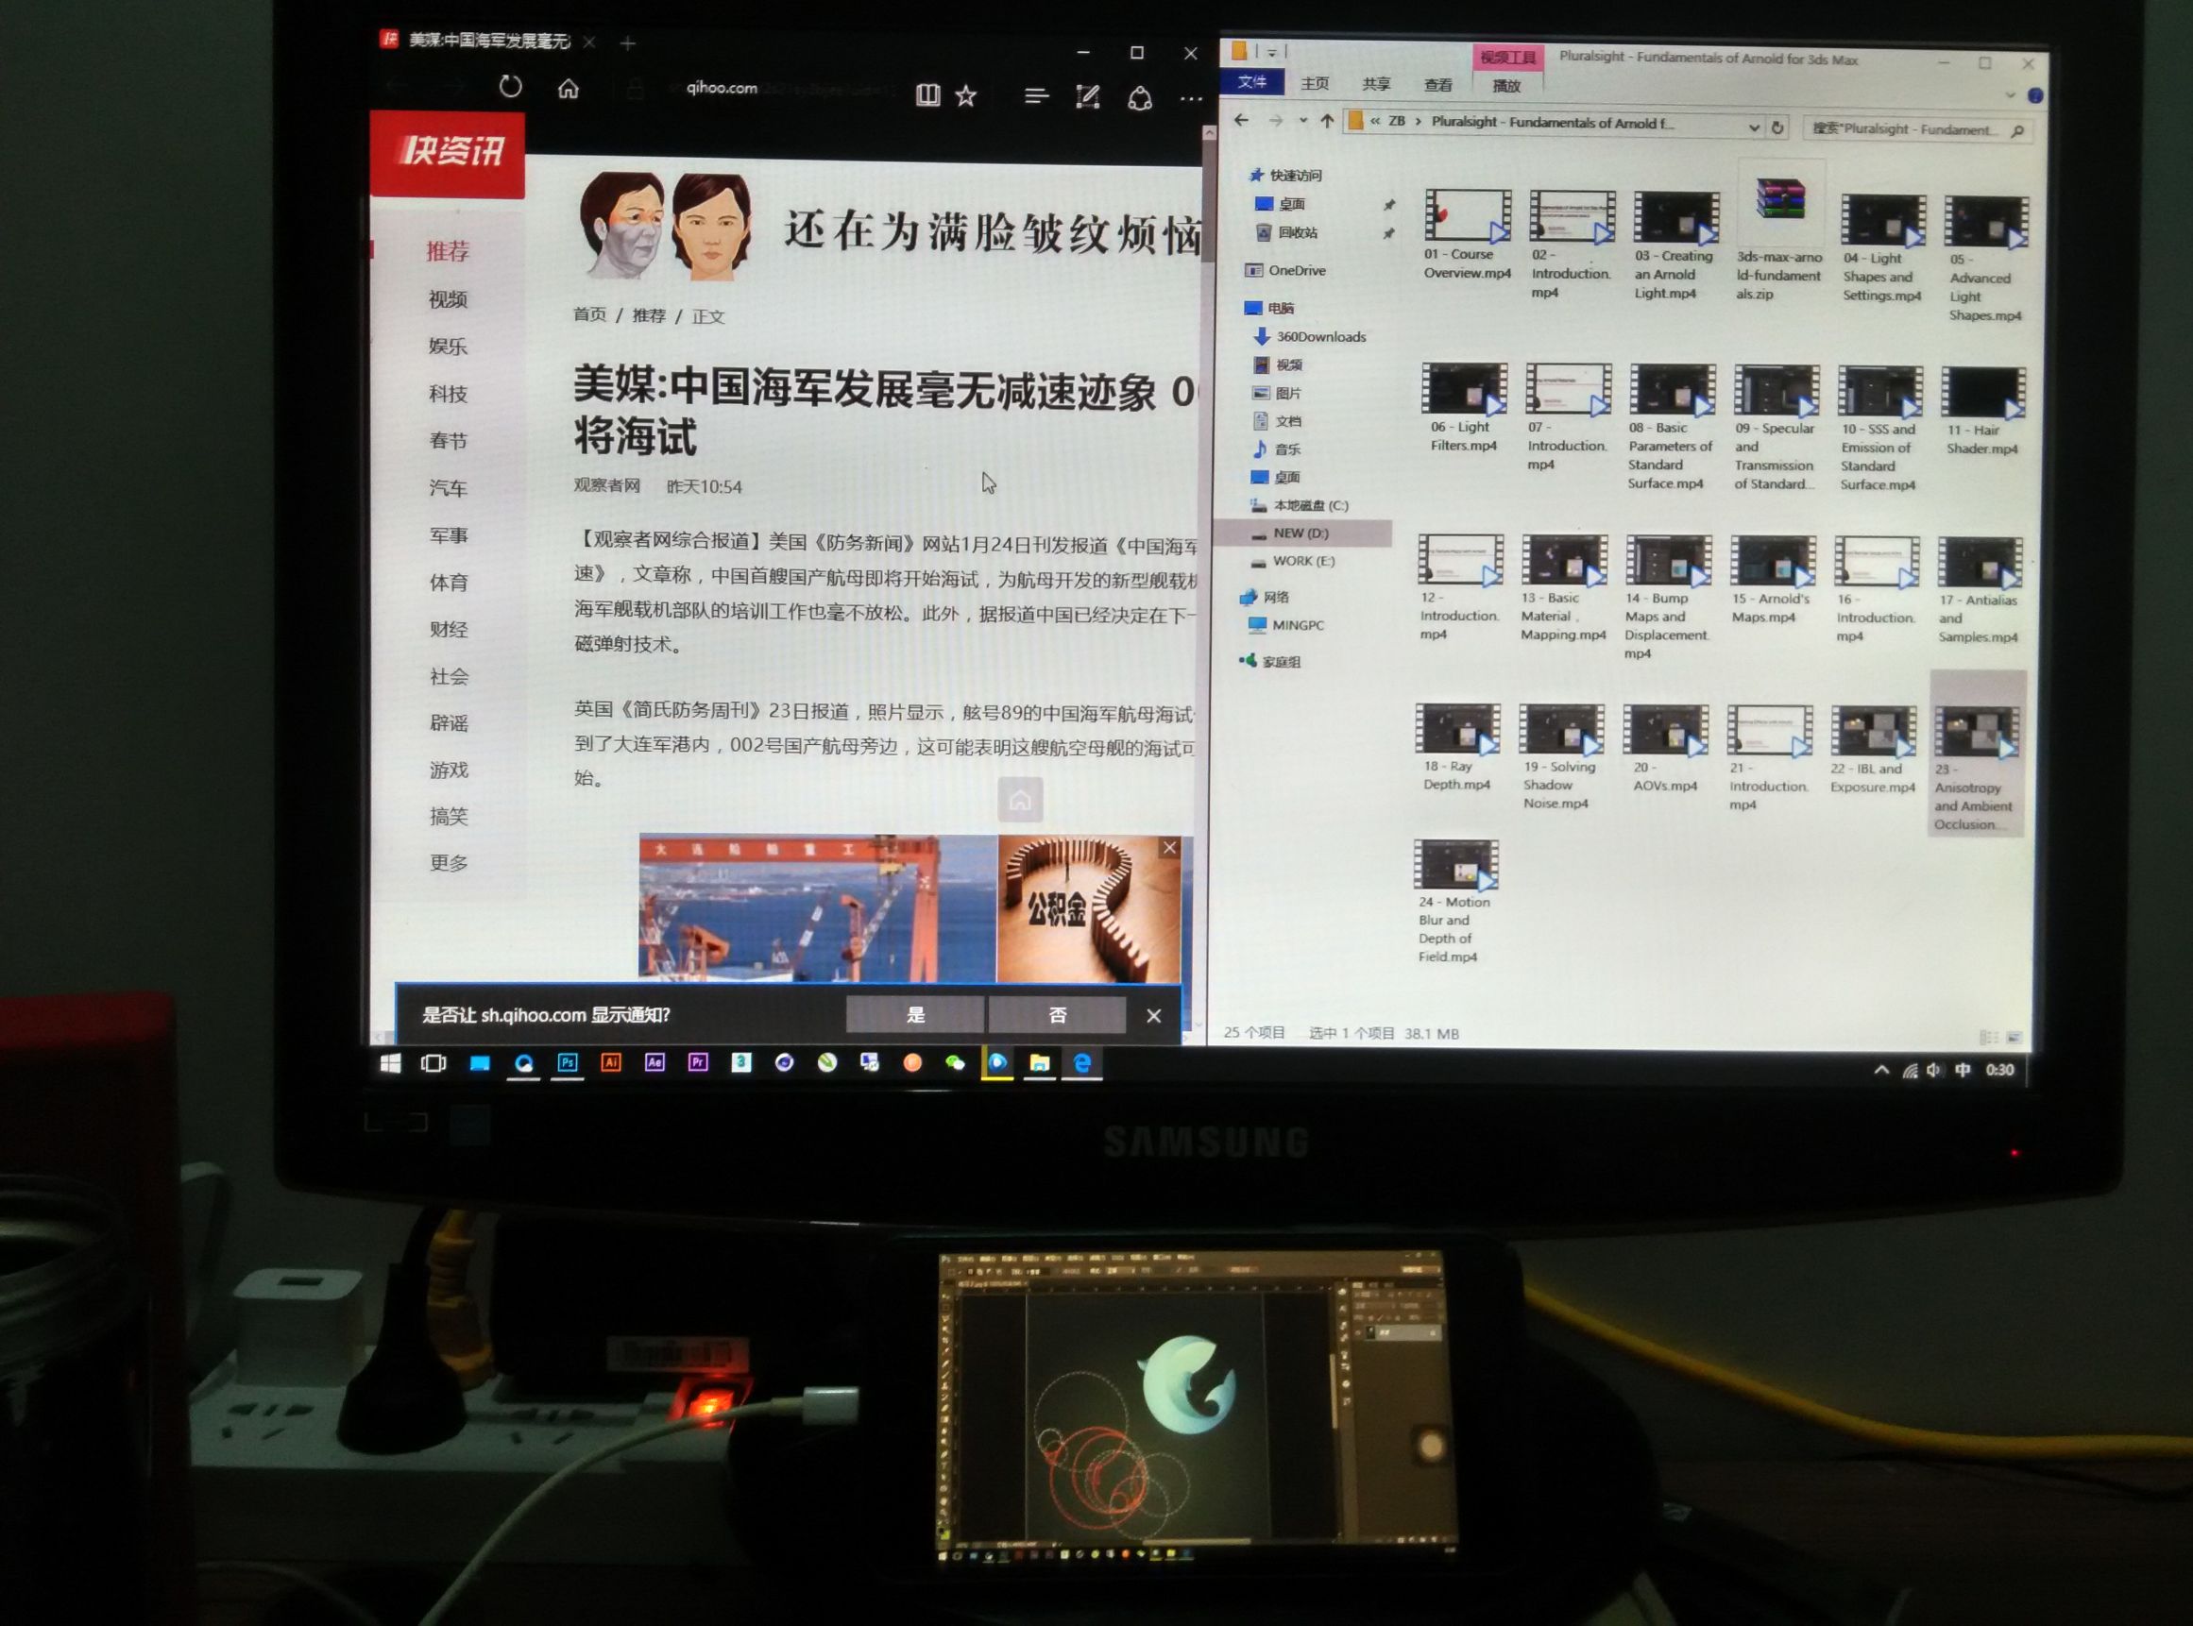Go up one folder level
2193x1626 pixels.
(x=1327, y=121)
